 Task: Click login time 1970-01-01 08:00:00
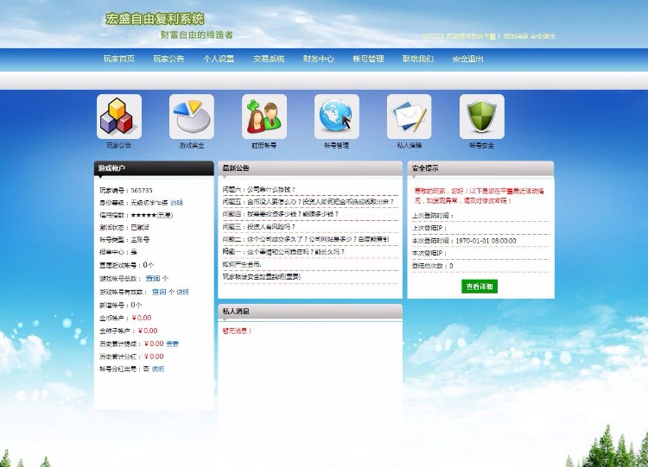pos(486,241)
